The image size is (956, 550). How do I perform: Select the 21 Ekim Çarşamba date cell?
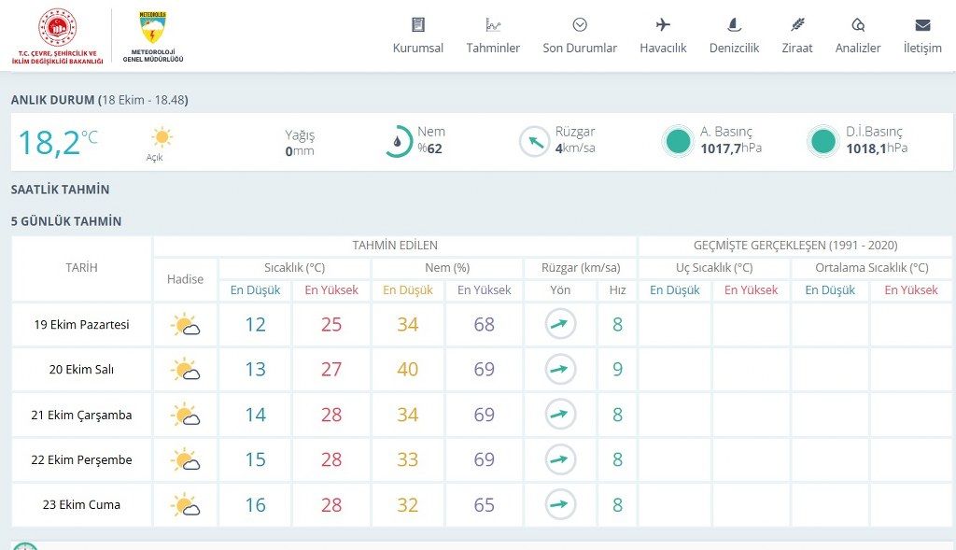click(x=82, y=416)
